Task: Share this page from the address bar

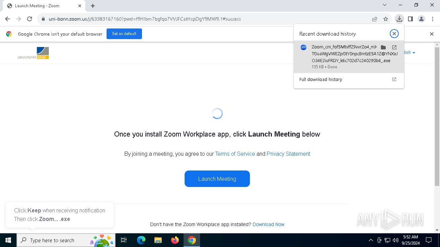Action: (x=375, y=19)
